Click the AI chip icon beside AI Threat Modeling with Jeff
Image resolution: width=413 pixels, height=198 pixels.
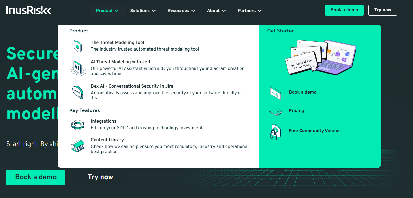77,68
